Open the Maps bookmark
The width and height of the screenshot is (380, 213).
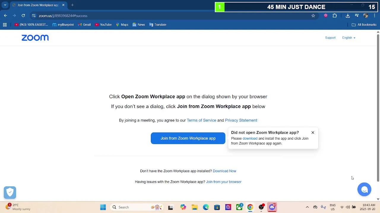[122, 25]
